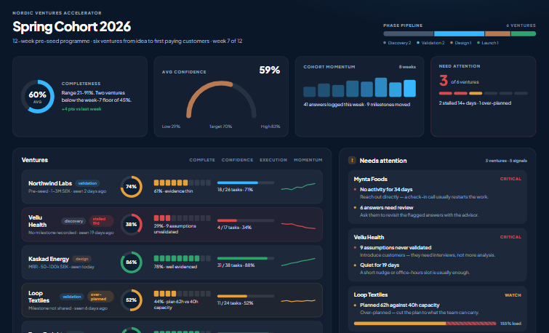Open Mynta Foods attention card title
549x333 pixels.
point(370,179)
